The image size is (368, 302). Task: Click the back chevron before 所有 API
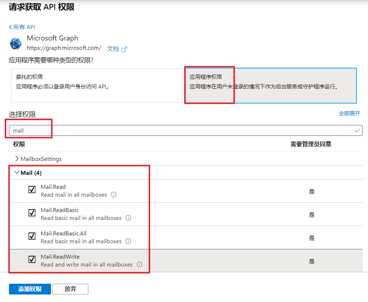[10, 27]
